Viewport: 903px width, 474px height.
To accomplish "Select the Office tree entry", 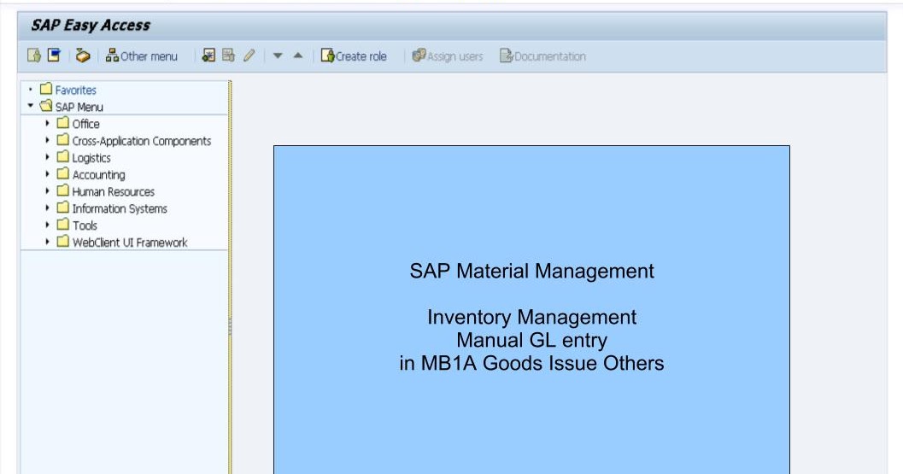I will 85,124.
